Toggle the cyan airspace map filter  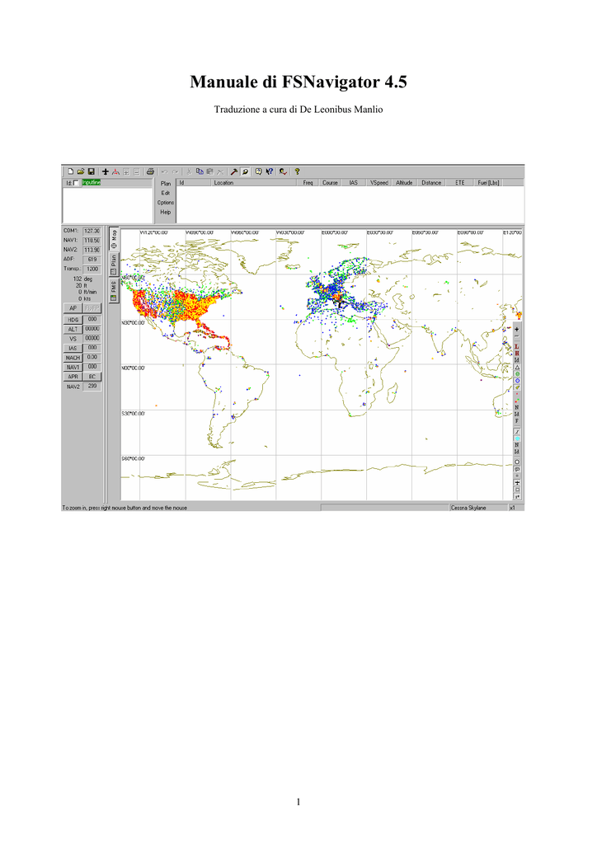(517, 438)
